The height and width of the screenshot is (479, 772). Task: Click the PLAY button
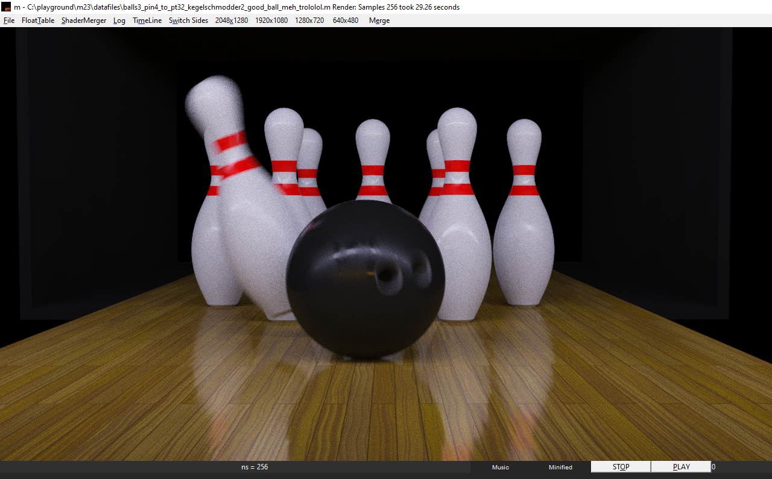pos(681,467)
